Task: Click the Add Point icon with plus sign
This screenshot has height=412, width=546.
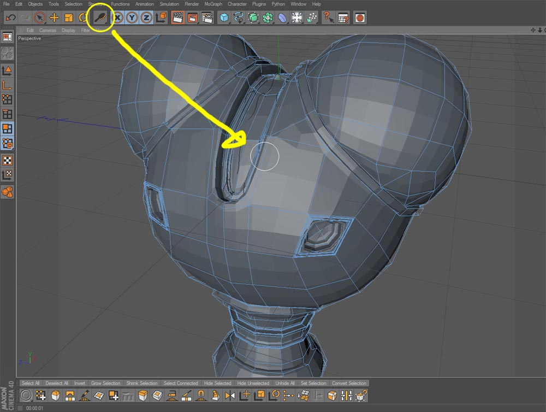Action: click(x=41, y=395)
